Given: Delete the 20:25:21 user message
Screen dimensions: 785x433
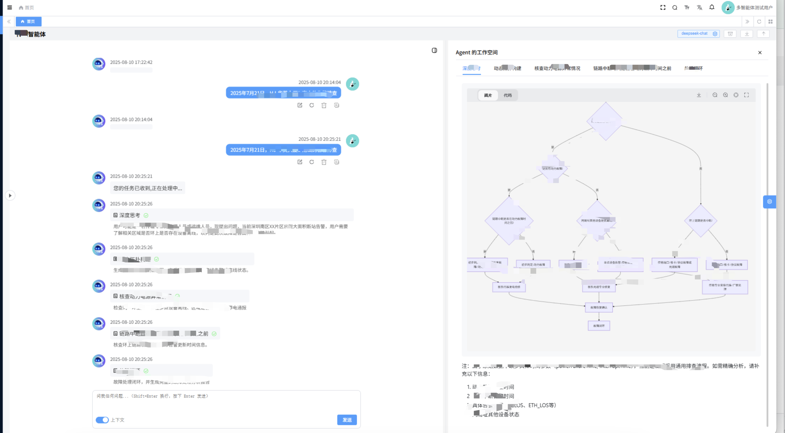Looking at the screenshot, I should pos(324,162).
